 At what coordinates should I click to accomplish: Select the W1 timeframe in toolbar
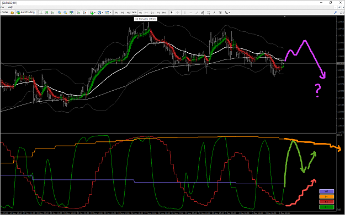coord(158,13)
